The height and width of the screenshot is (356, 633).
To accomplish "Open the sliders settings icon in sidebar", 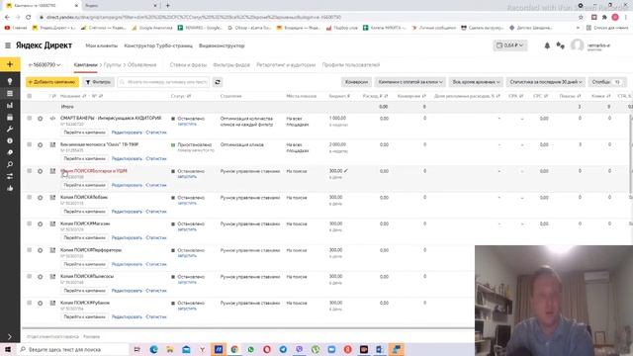I will (10, 176).
